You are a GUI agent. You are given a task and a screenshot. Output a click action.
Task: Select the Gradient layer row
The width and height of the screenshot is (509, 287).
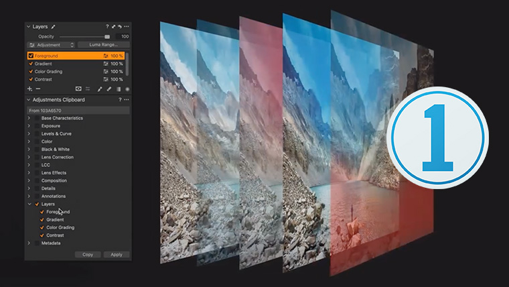[76, 64]
